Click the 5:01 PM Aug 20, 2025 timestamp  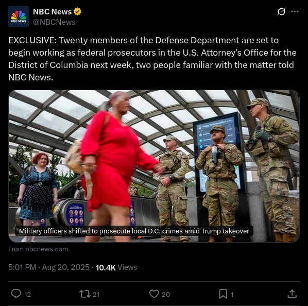[x=49, y=267]
